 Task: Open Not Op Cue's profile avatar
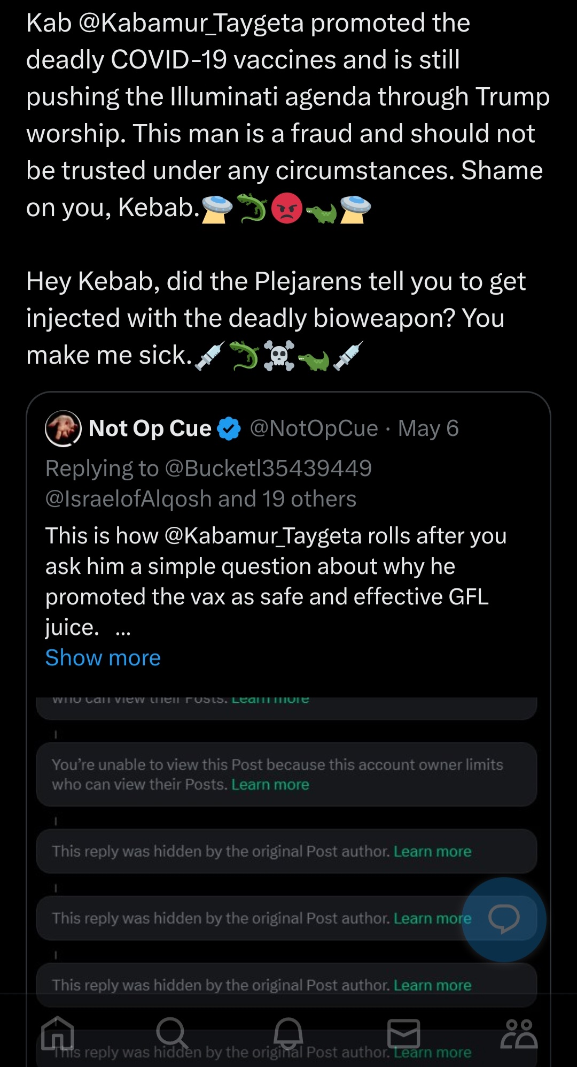pos(64,428)
